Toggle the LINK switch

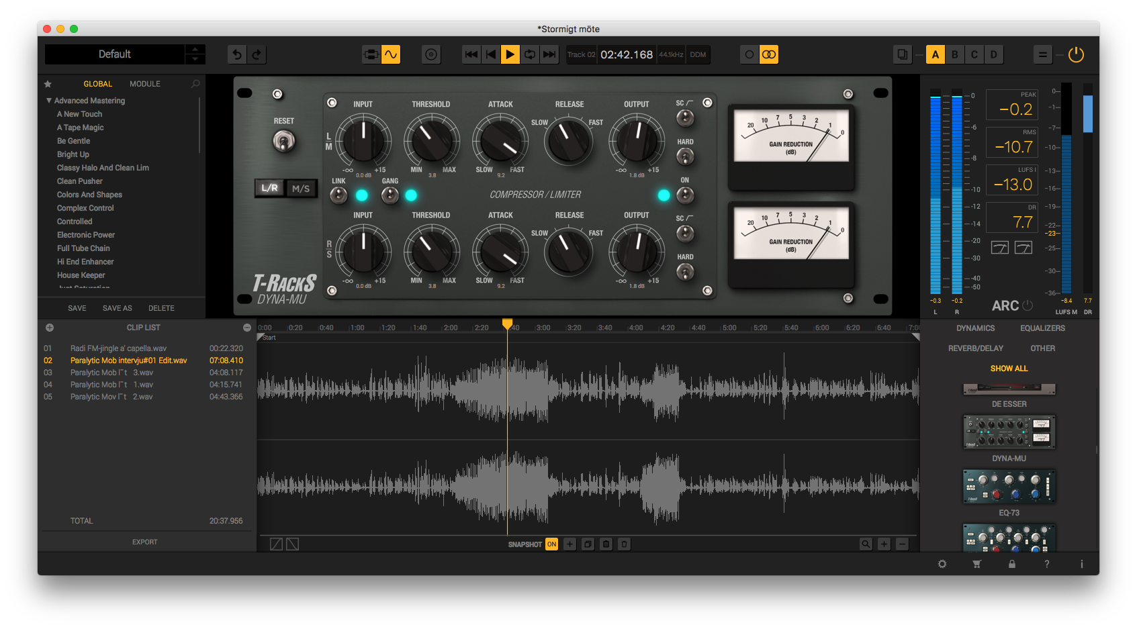point(338,195)
